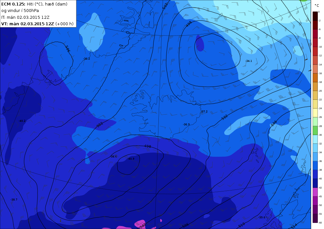
Task: Click the magenta swatch between -42 and -45
Action: pos(315,192)
